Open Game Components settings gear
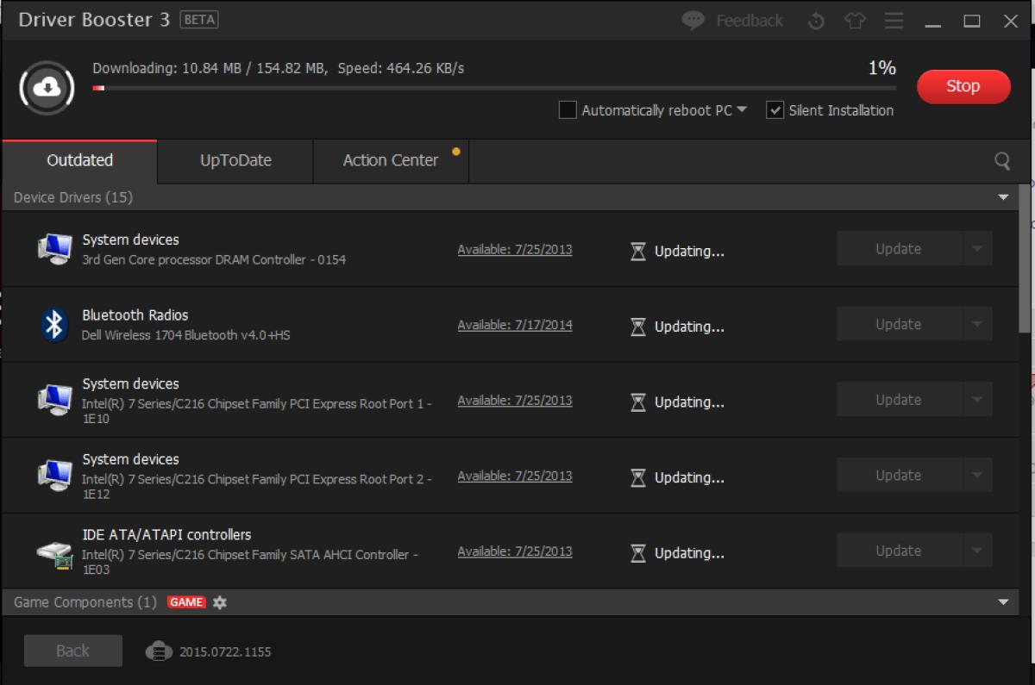 (x=219, y=602)
